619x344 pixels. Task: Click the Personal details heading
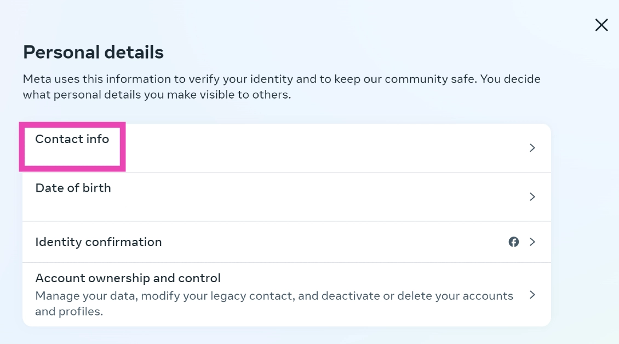click(93, 53)
